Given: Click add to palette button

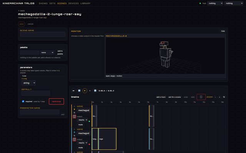Looking at the screenshot, I should (x=60, y=52).
